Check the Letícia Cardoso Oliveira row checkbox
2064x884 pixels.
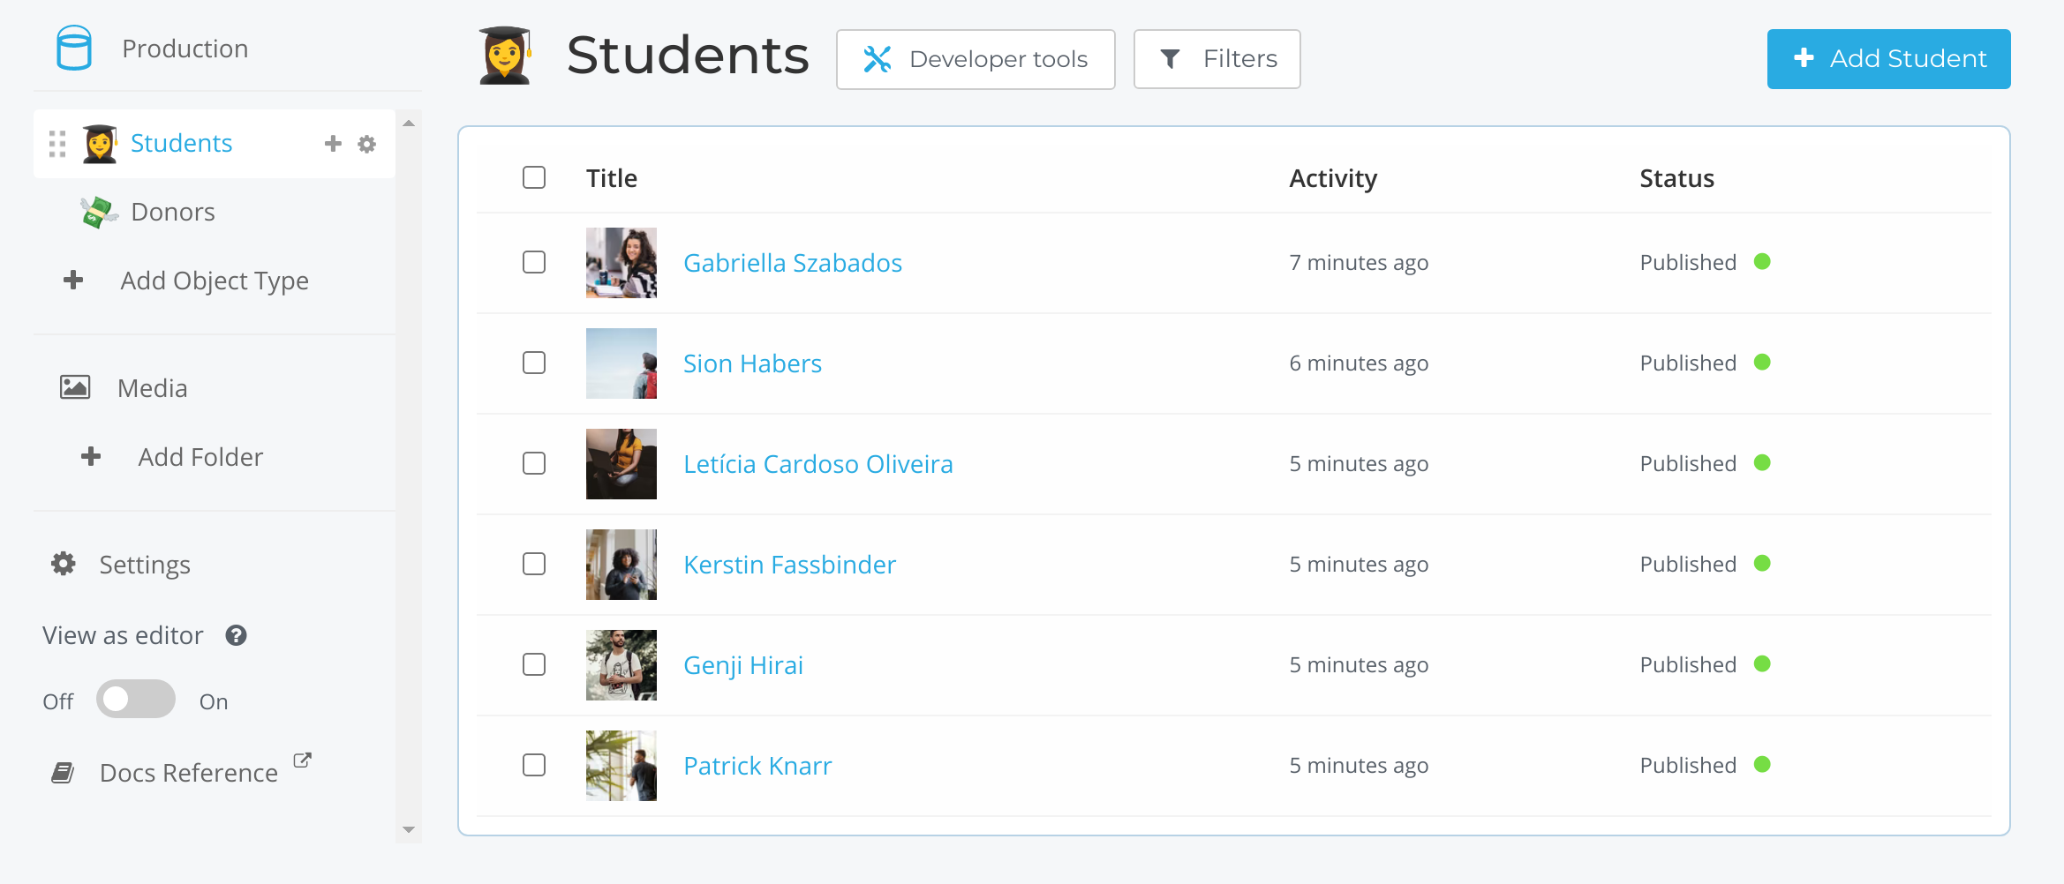pyautogui.click(x=534, y=463)
